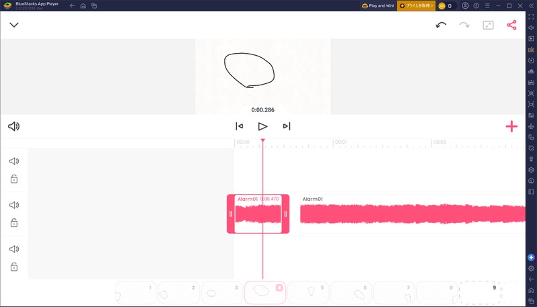The height and width of the screenshot is (307, 537).
Task: Play the animation
Action: click(262, 126)
